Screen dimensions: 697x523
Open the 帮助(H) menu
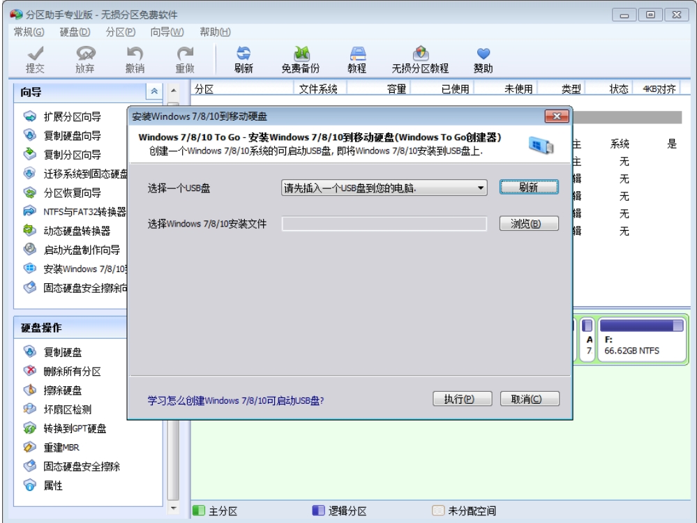tap(215, 32)
